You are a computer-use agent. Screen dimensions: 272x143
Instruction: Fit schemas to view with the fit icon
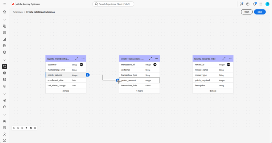tap(22, 128)
